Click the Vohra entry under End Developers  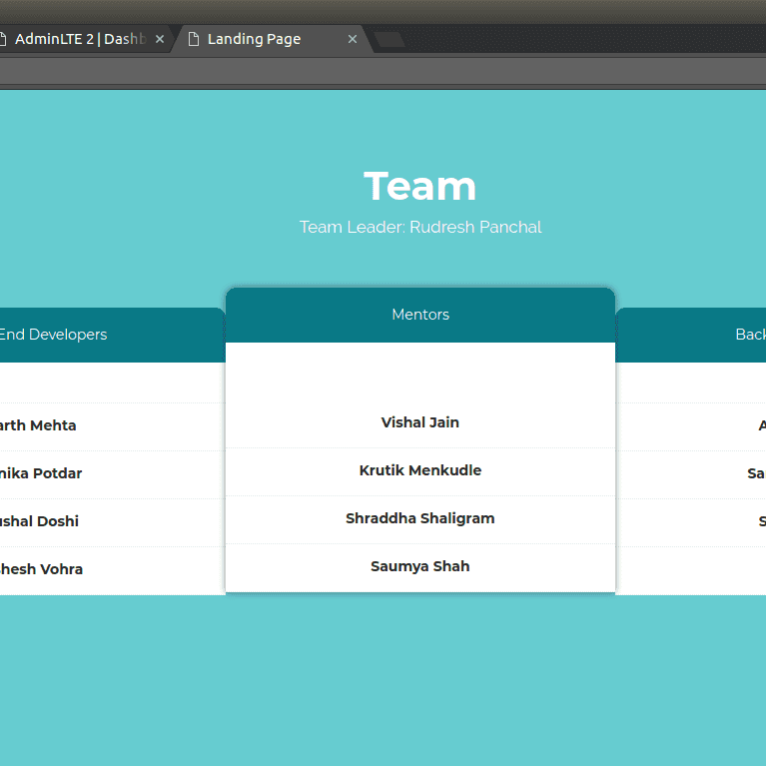point(41,569)
